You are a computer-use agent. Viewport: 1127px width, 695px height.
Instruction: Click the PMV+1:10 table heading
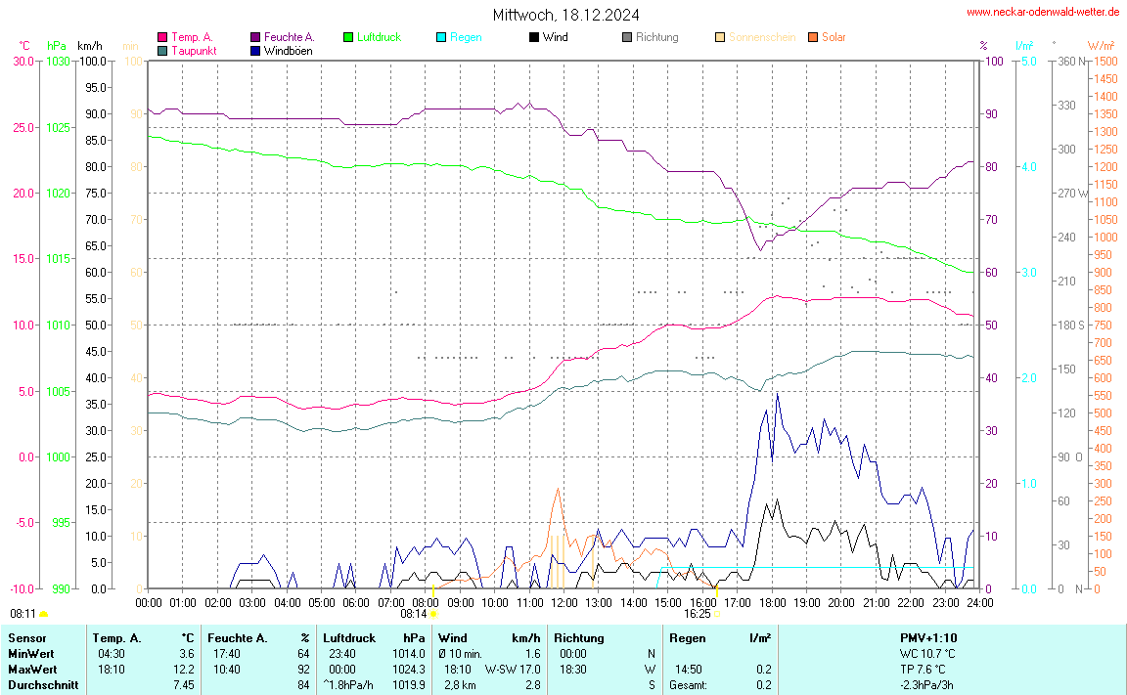point(928,637)
